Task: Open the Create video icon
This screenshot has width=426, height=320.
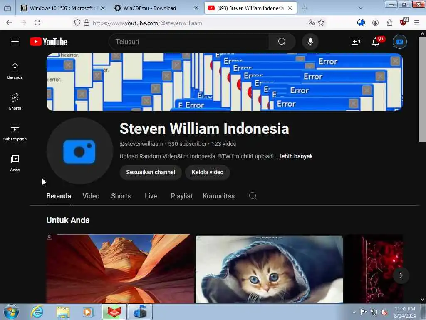Action: pyautogui.click(x=355, y=42)
